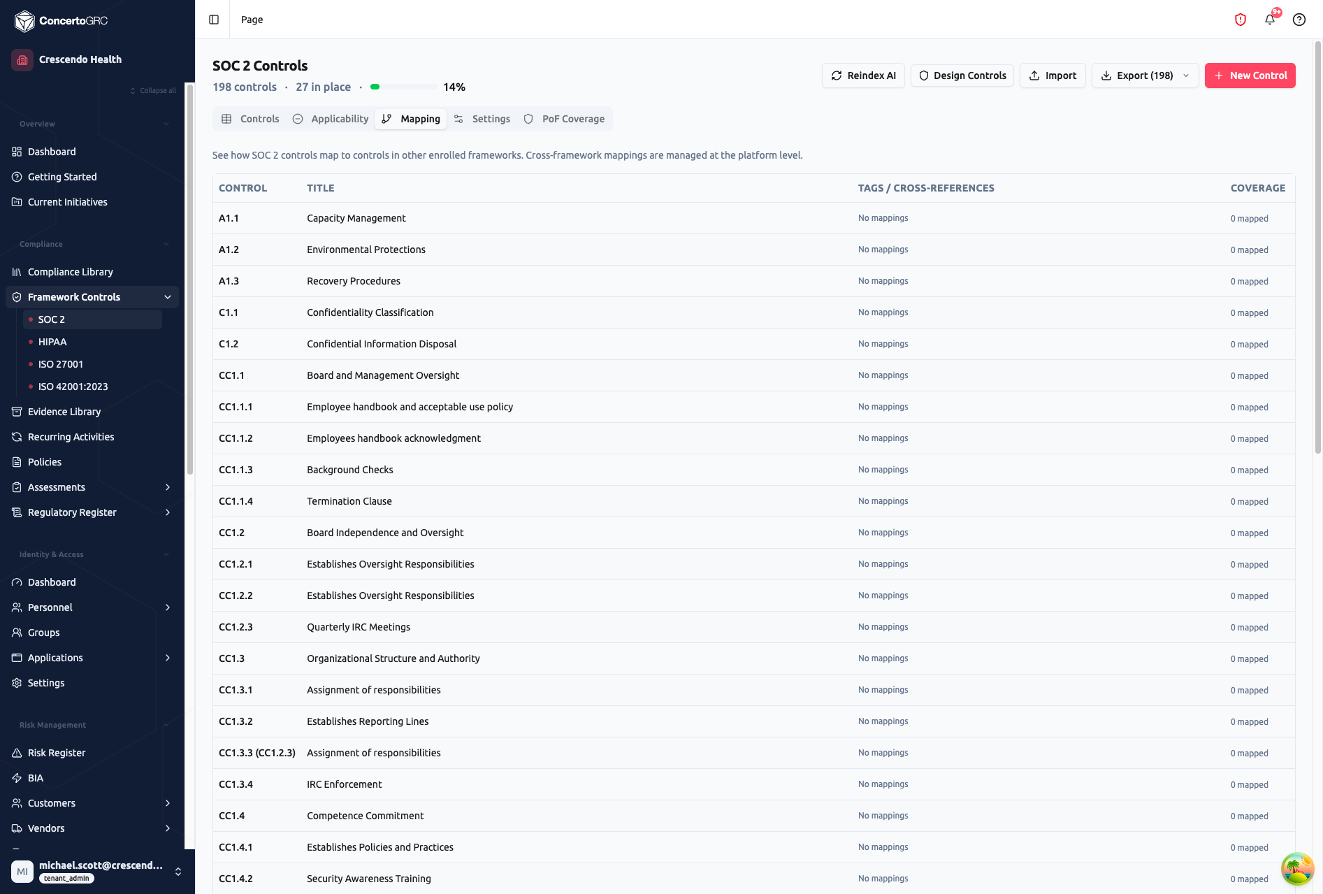Click the BIA lightning icon

click(x=17, y=778)
